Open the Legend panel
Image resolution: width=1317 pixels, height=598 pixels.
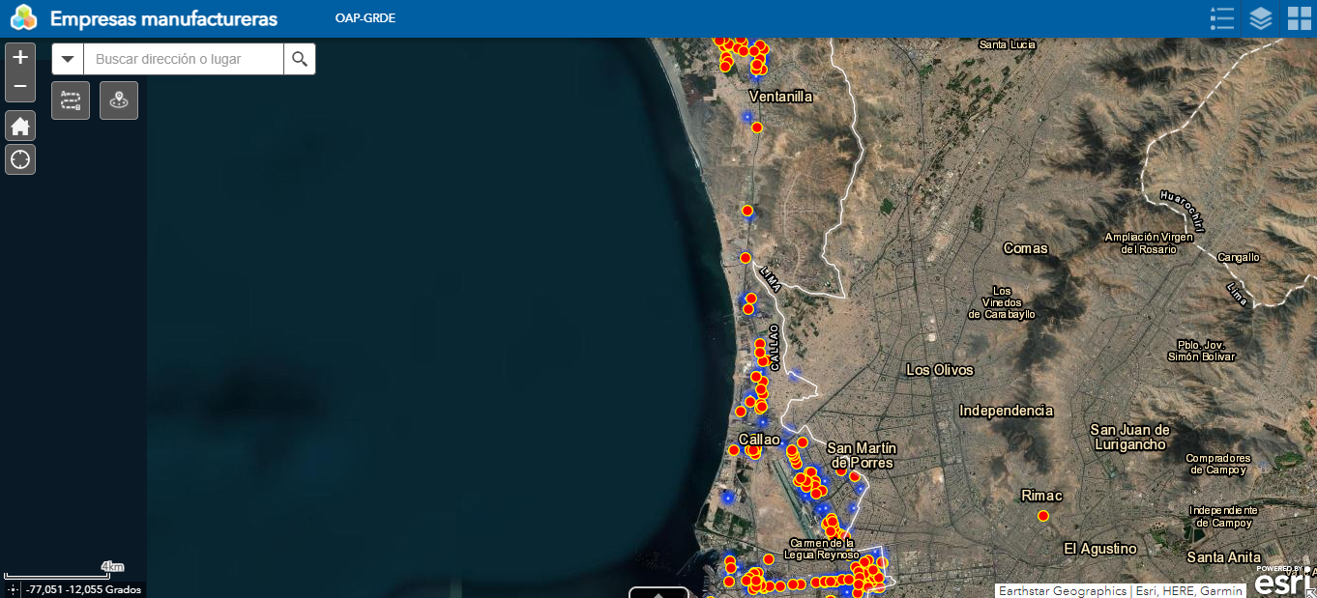tap(1222, 18)
